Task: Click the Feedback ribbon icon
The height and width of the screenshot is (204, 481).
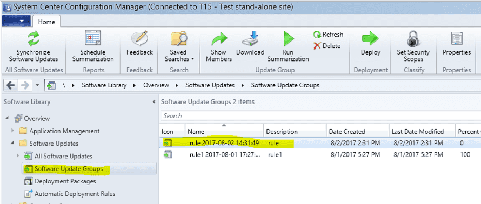Action: pos(139,39)
